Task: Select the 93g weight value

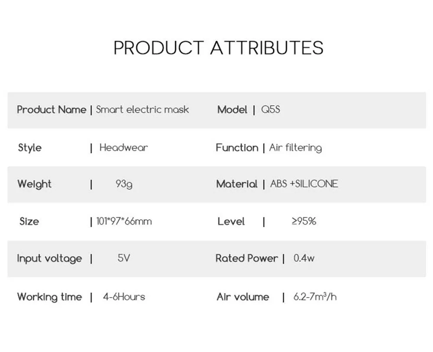Action: click(x=124, y=184)
